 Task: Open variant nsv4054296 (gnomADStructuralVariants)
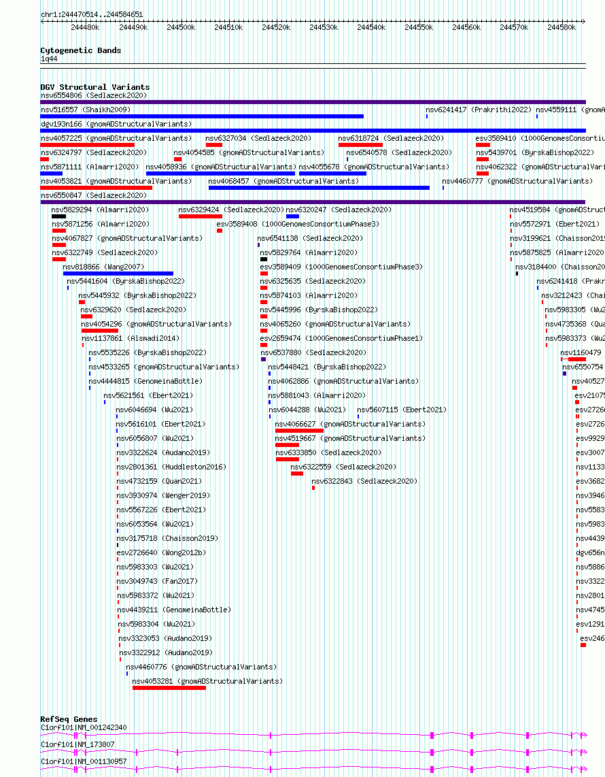click(156, 324)
